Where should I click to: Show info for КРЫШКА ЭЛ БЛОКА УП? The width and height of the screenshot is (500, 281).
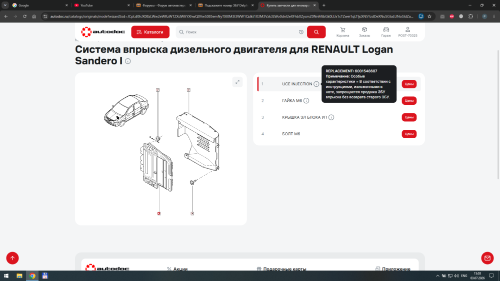point(331,117)
